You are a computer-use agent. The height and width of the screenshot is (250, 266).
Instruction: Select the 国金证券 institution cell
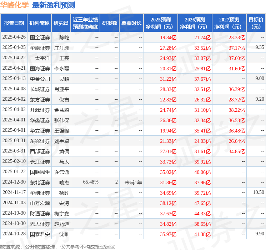40,37
